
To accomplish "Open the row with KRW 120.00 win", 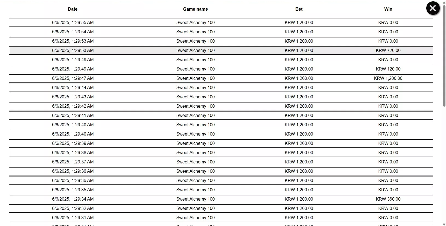I will click(x=221, y=69).
